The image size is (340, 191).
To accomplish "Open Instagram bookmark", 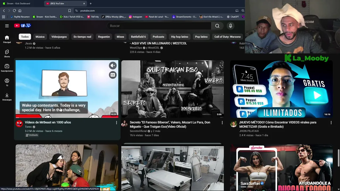I will (x=135, y=17).
